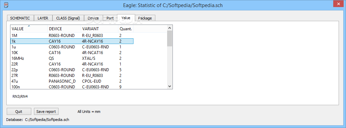This screenshot has width=346, height=128.
Task: Select the 100n value row
Action: [72, 87]
